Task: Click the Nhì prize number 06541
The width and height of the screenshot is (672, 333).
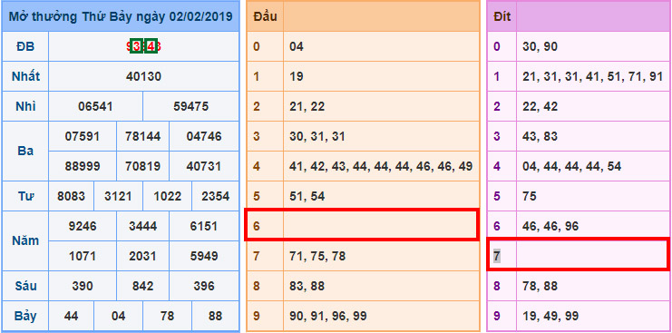Action: [x=95, y=106]
